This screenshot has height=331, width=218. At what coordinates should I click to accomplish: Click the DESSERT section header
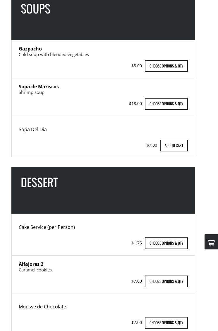pyautogui.click(x=39, y=182)
